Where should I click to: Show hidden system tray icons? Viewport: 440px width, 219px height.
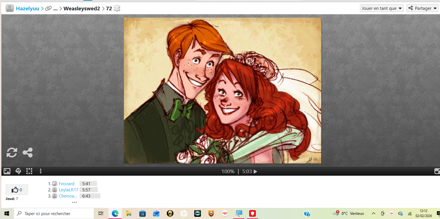373,213
